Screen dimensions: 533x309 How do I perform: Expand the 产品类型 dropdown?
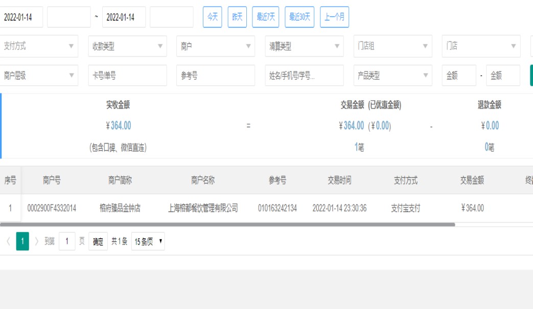coord(392,76)
